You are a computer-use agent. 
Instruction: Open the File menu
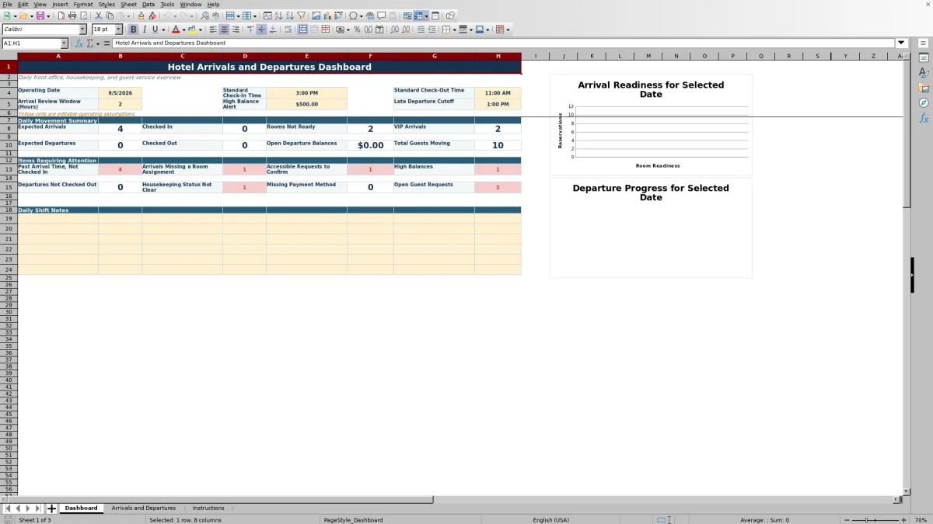7,4
